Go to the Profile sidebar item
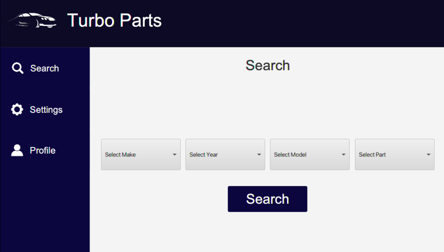 [33, 150]
